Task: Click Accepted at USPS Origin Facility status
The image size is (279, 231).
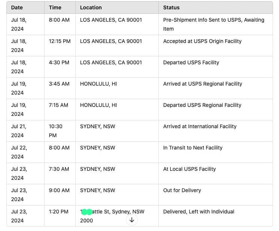Action: pos(202,41)
